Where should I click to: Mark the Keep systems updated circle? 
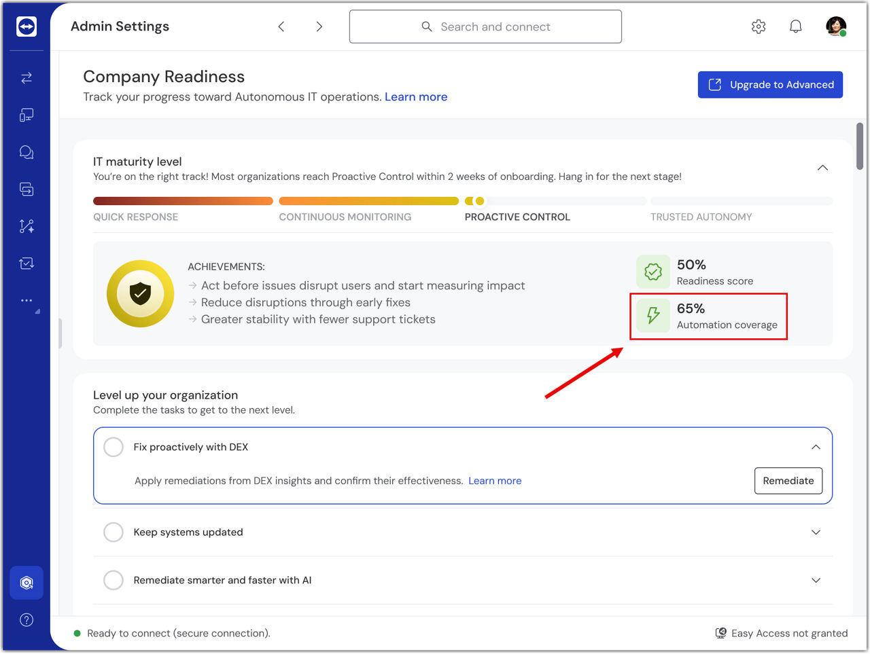click(x=114, y=532)
